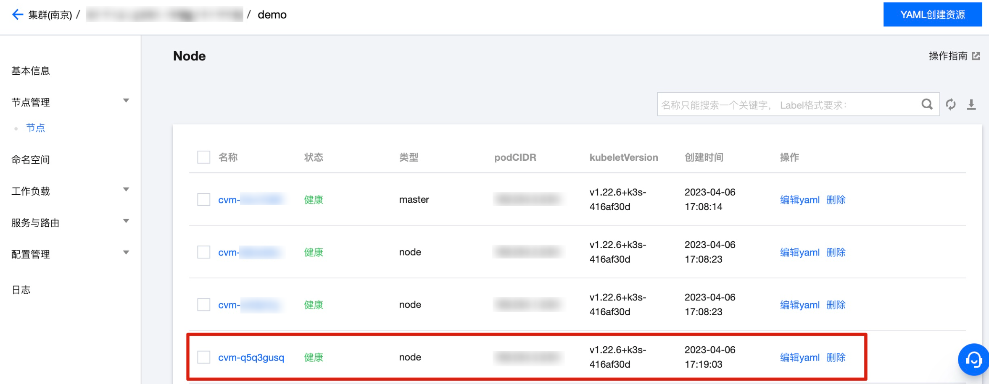989x384 pixels.
Task: Delete node cvm-q5q3gusq
Action: click(836, 358)
